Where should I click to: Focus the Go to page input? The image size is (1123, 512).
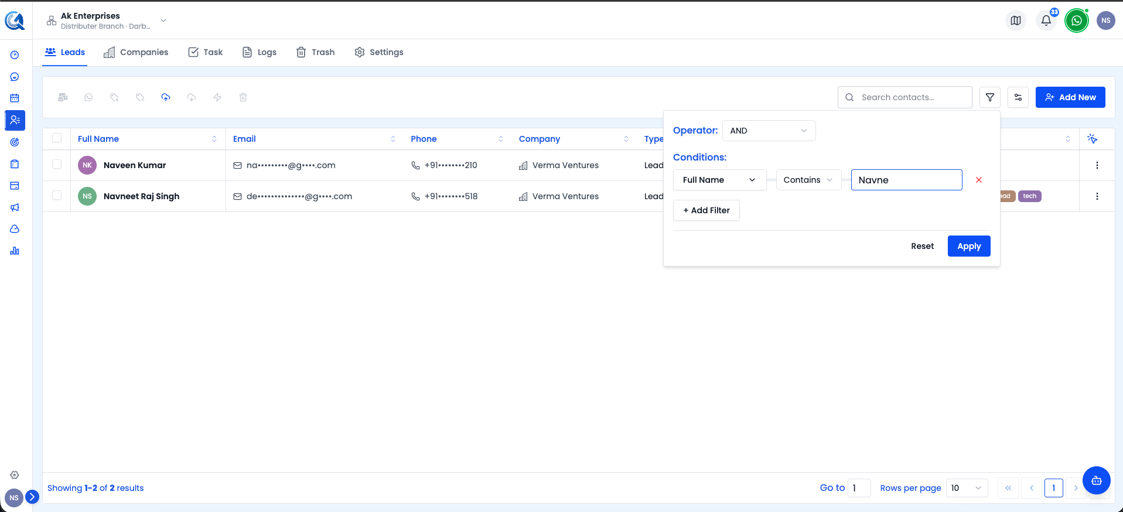tap(859, 488)
